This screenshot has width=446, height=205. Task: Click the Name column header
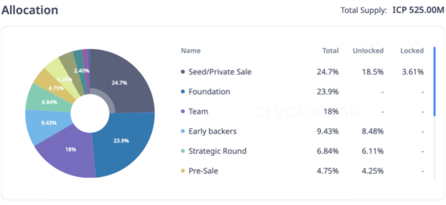190,51
